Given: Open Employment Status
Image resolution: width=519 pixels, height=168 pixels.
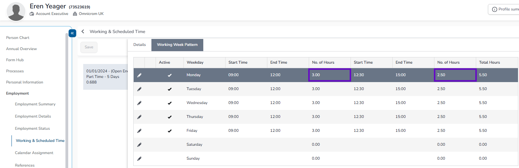Looking at the screenshot, I should [32, 128].
